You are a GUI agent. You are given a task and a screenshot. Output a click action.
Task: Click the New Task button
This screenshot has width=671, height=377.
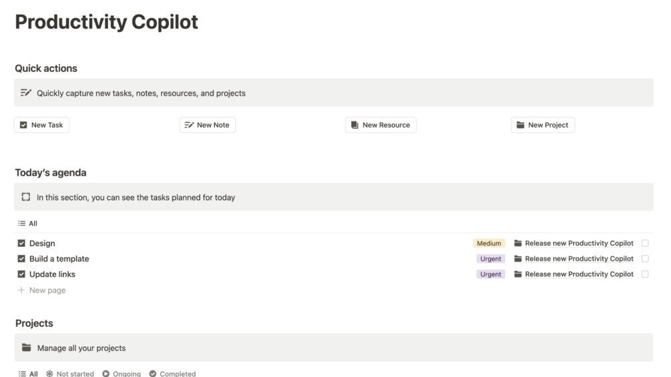click(x=41, y=125)
